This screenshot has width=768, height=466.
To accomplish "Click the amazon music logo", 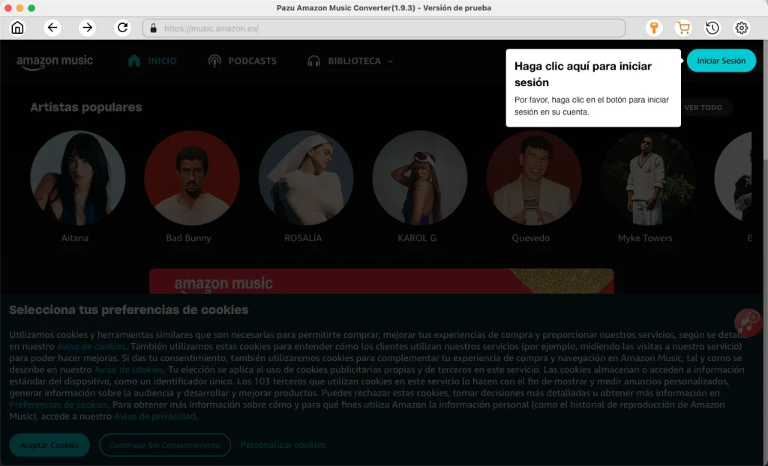I will pos(55,61).
